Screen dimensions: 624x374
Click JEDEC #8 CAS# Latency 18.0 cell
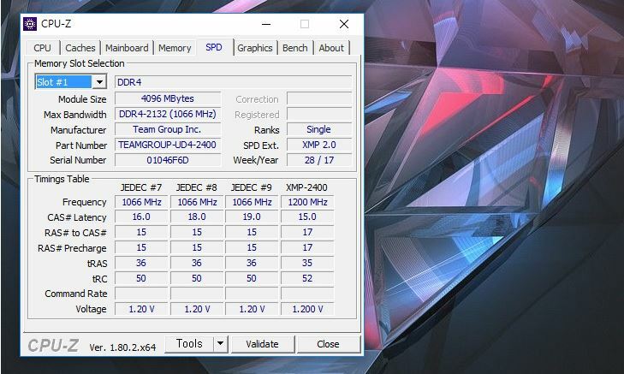click(x=197, y=217)
